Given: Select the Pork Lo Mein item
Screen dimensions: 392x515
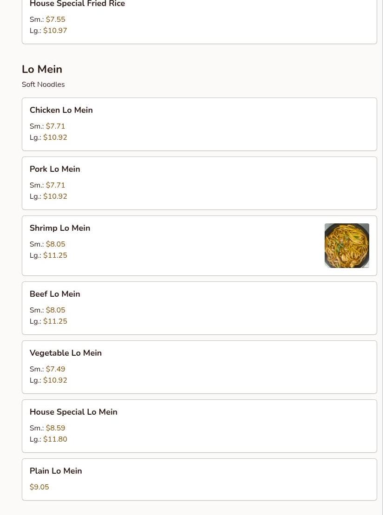Looking at the screenshot, I should (199, 183).
